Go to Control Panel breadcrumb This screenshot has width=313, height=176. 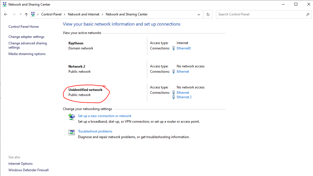[x=51, y=14]
